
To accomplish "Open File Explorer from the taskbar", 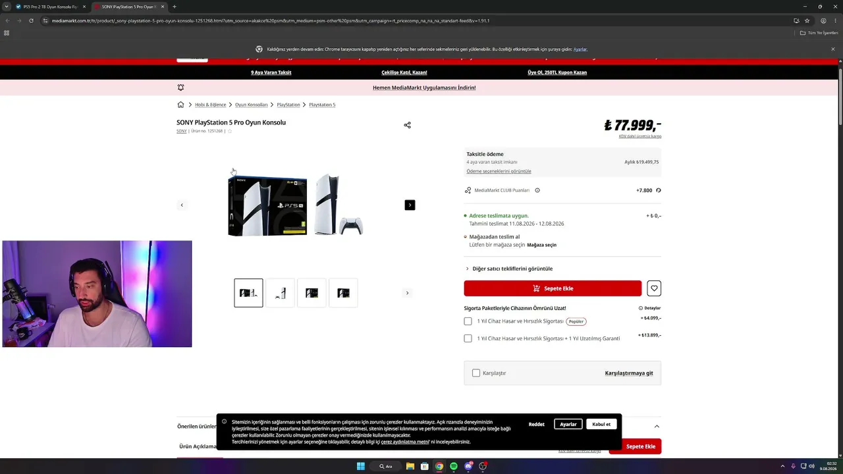I will (x=410, y=466).
